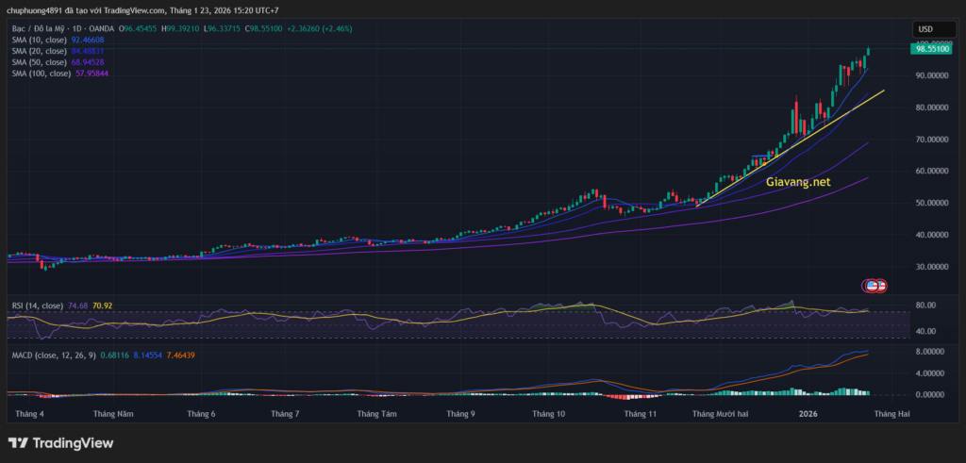Click the Tháng 9 time axis label

[459, 413]
